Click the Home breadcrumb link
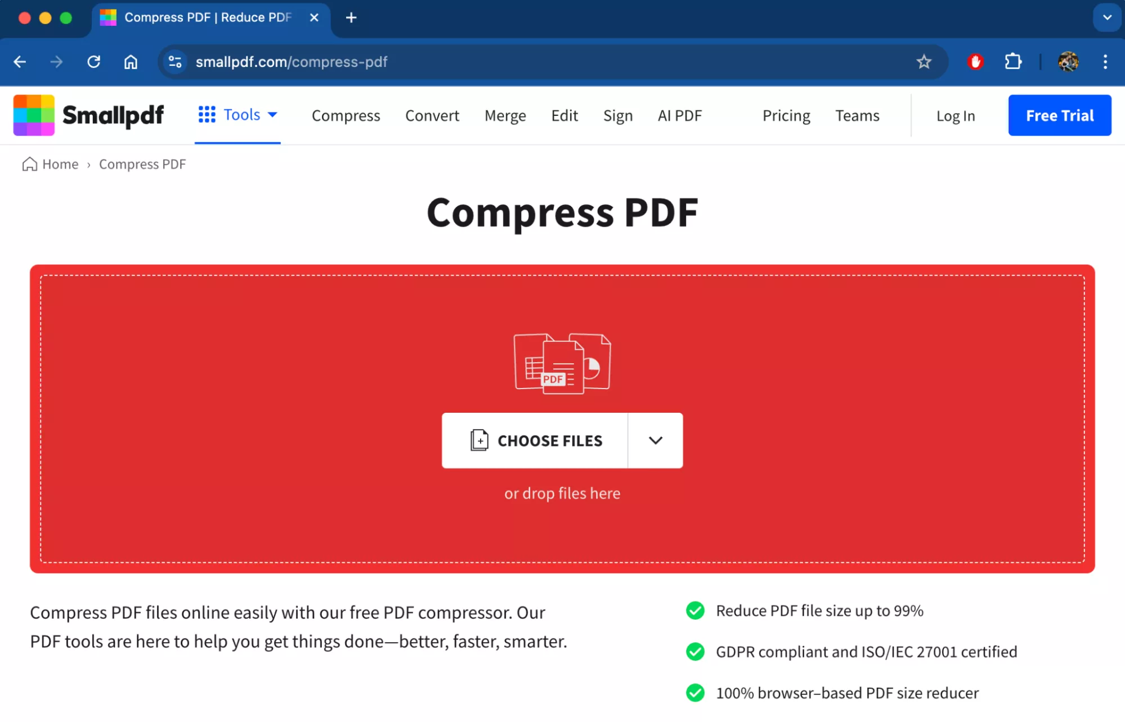The width and height of the screenshot is (1125, 722). pyautogui.click(x=60, y=164)
